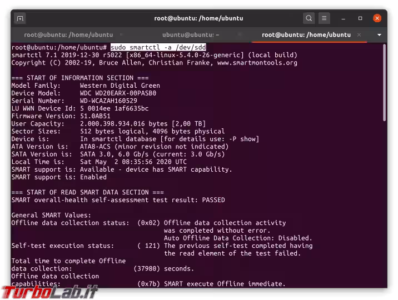Click serial number 'WD-WCAZAH160529'
Image resolution: width=398 pixels, height=300 pixels.
pos(108,101)
